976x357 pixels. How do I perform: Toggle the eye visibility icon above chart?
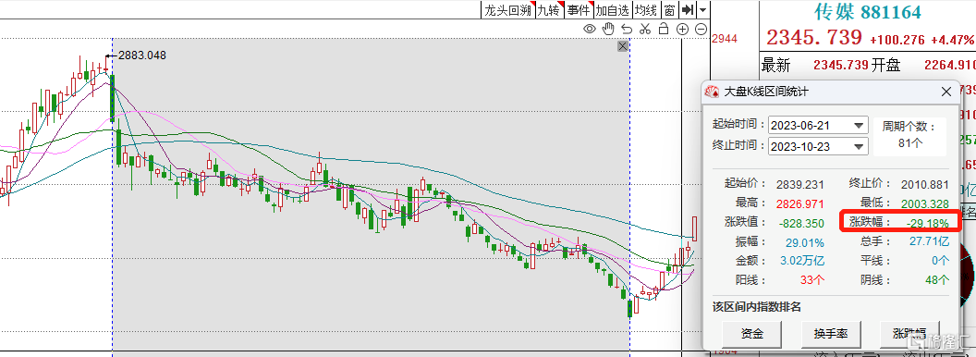tap(590, 29)
